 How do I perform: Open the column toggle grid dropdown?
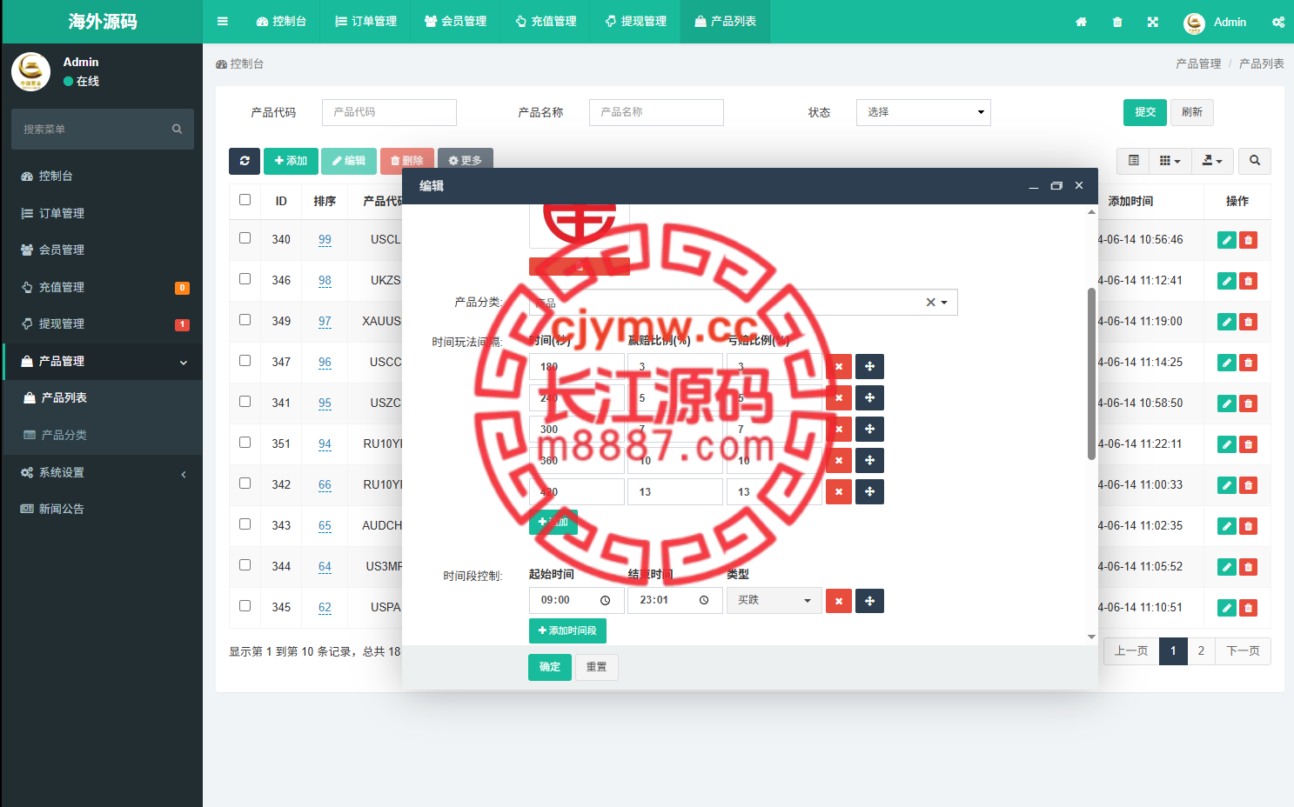[1170, 161]
